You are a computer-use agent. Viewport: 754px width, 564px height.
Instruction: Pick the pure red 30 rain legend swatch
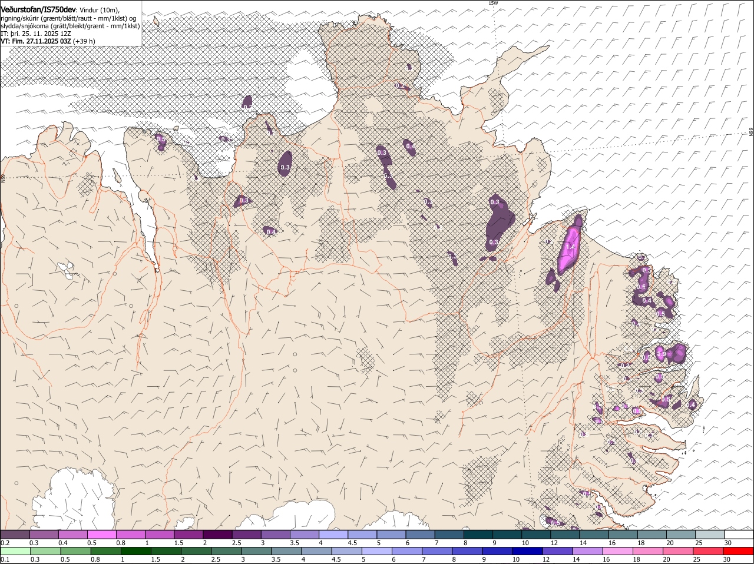(x=738, y=551)
